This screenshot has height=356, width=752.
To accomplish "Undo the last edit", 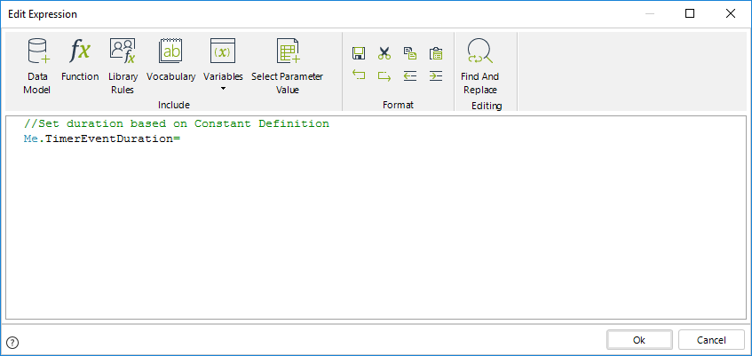I will (x=359, y=75).
